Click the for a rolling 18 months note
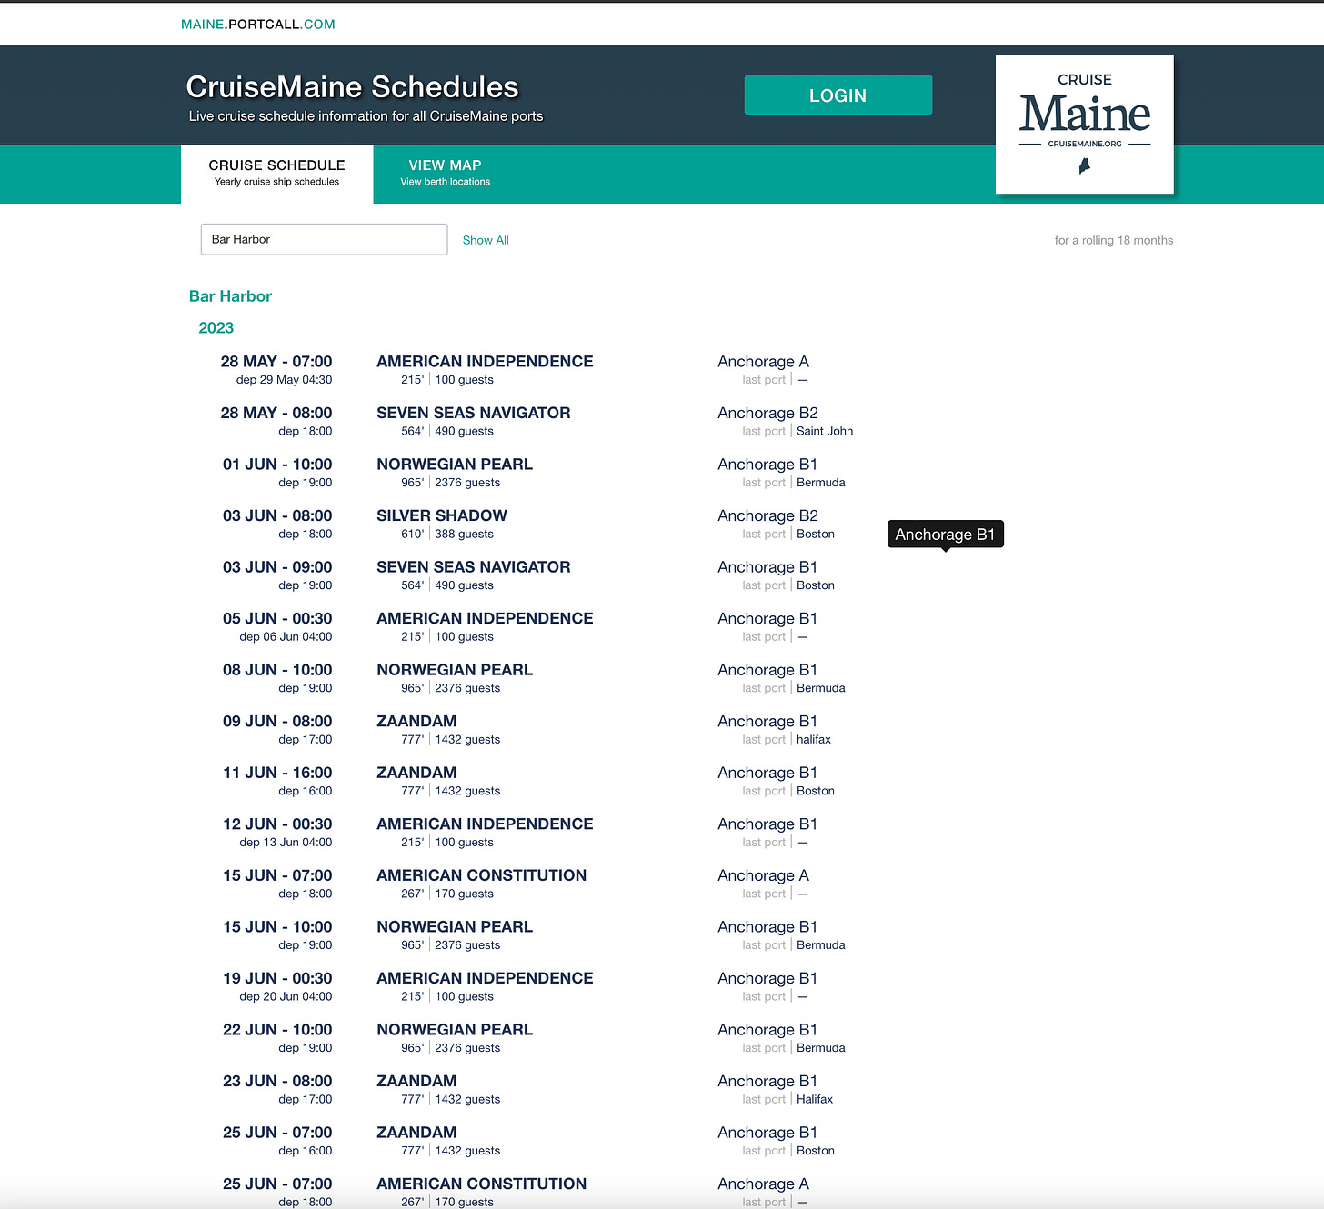This screenshot has width=1324, height=1209. 1114,241
